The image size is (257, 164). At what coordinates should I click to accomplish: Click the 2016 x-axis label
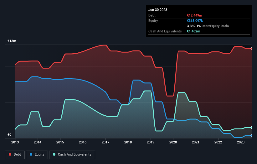click(83, 142)
